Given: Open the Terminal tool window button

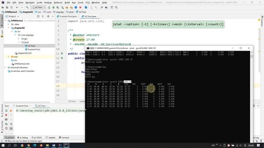Looking at the screenshot, I should 64,137.
